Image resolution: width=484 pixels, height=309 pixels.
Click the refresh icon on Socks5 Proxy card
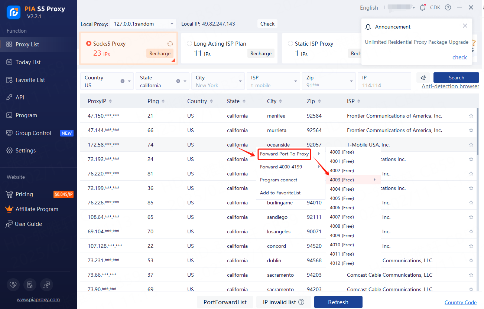(170, 44)
